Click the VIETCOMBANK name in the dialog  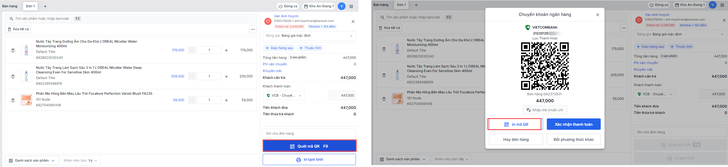[x=545, y=28]
